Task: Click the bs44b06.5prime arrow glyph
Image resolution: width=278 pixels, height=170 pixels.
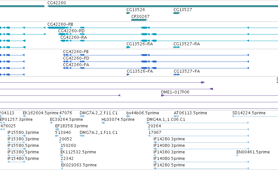Action: [x=128, y=116]
